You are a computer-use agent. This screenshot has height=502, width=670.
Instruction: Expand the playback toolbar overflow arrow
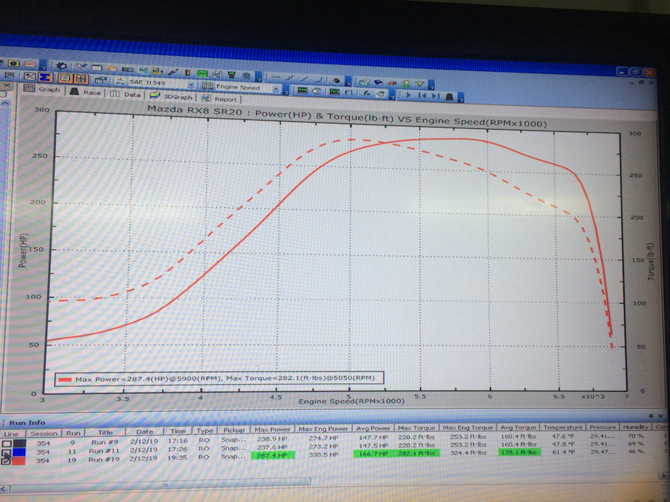pos(461,99)
